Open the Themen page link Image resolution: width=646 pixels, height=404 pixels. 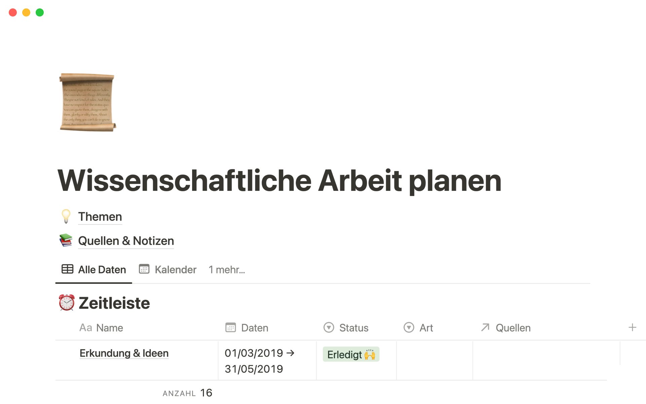100,216
